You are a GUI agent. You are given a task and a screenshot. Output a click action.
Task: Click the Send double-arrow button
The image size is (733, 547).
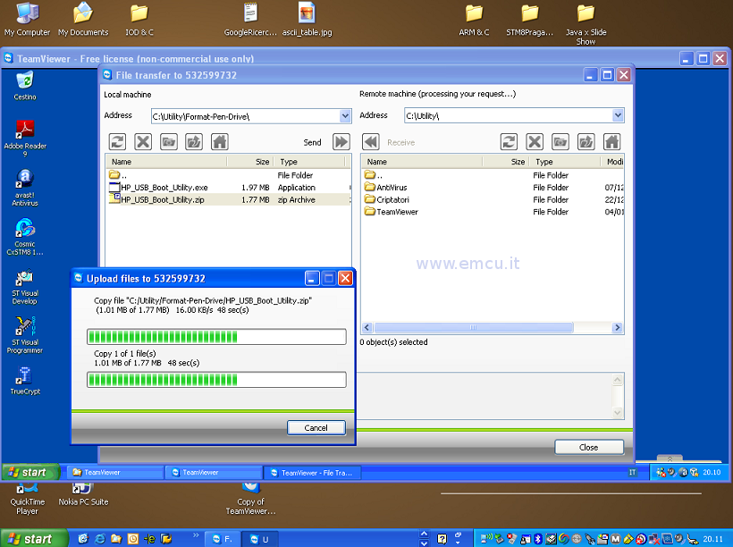341,141
